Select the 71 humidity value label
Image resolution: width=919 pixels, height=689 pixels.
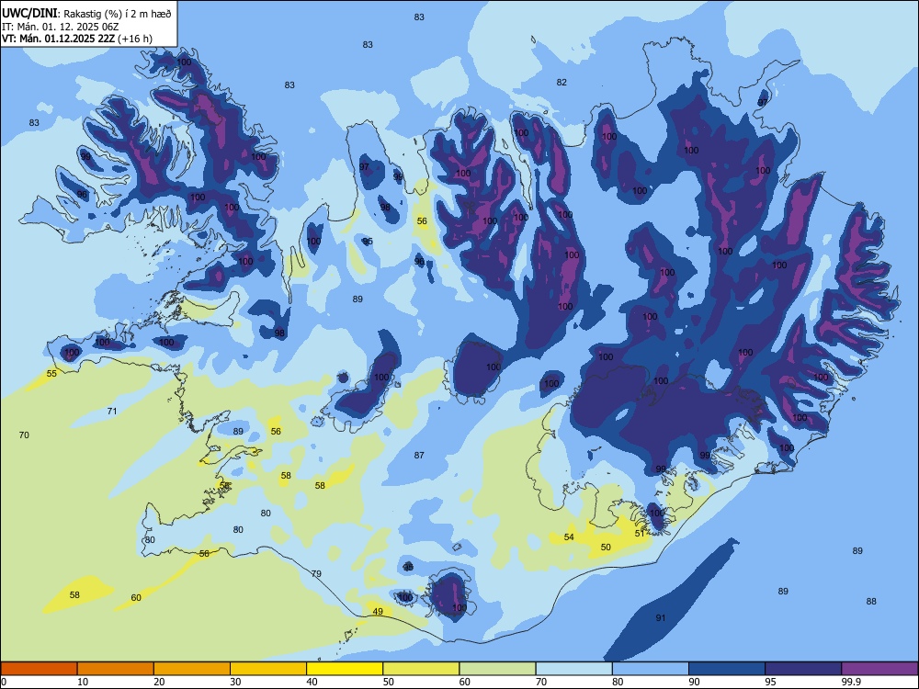tap(112, 412)
